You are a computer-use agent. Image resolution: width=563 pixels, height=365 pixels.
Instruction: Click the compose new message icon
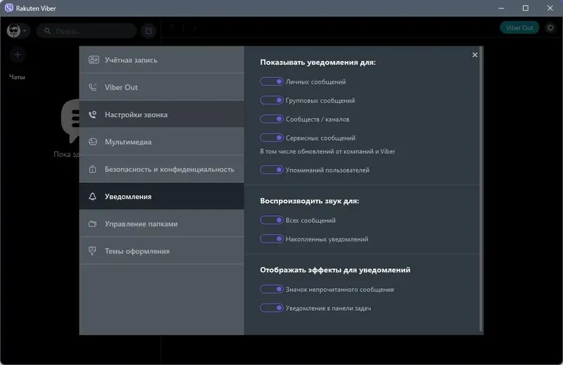click(148, 31)
